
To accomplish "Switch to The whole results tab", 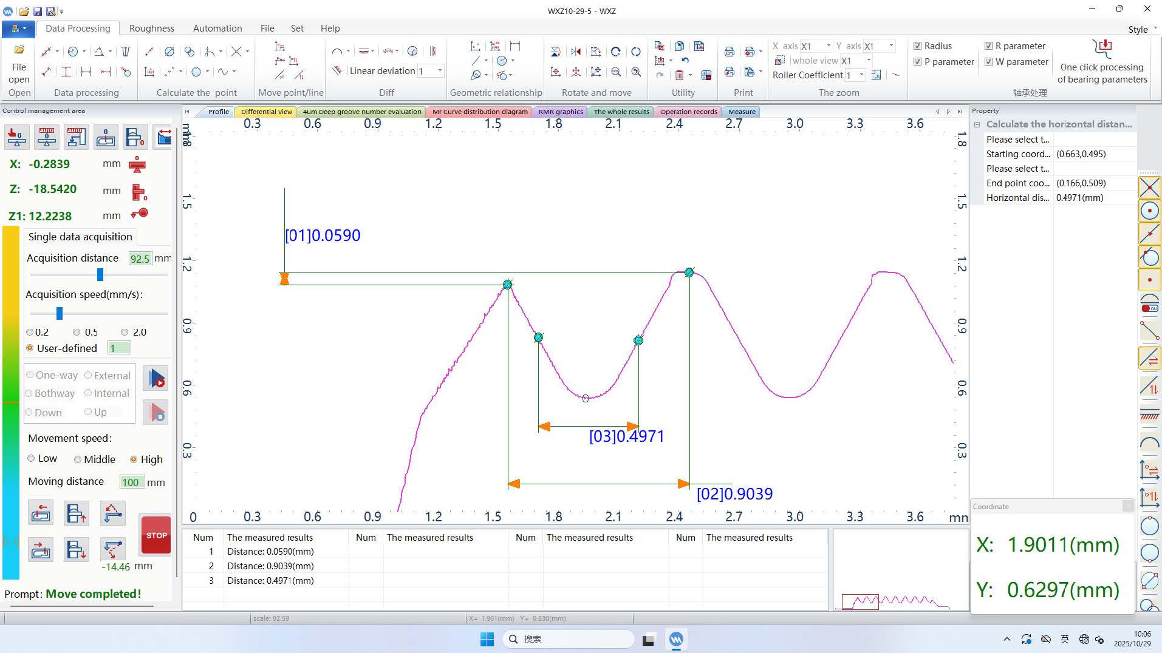I will (x=621, y=112).
